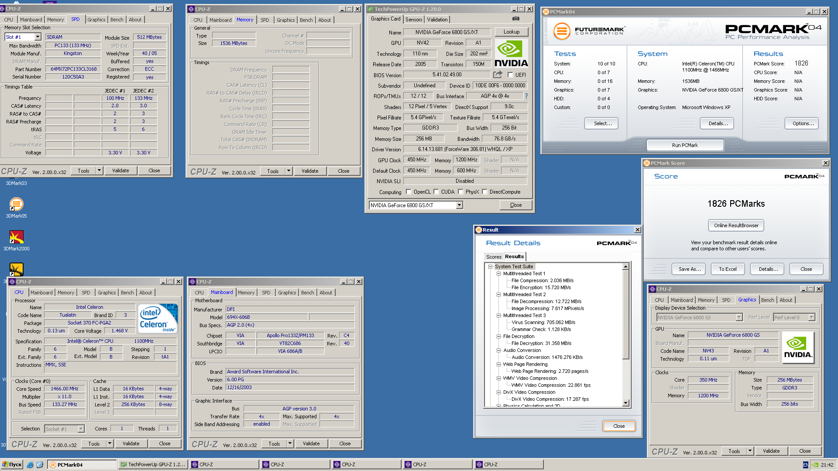Open Internet Explorer from quick launch
The height and width of the screenshot is (471, 838).
[x=30, y=465]
